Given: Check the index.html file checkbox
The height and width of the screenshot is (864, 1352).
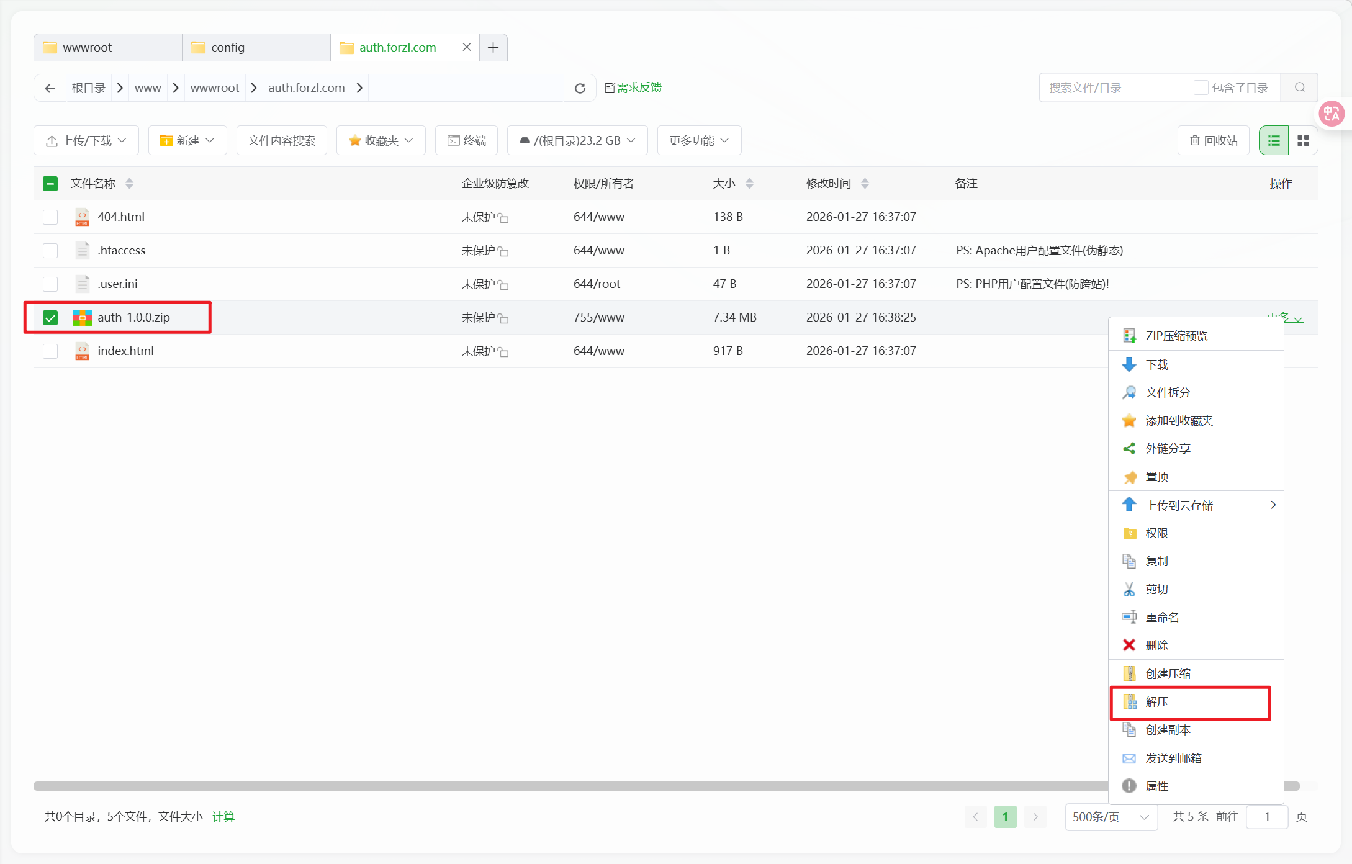Looking at the screenshot, I should [50, 351].
